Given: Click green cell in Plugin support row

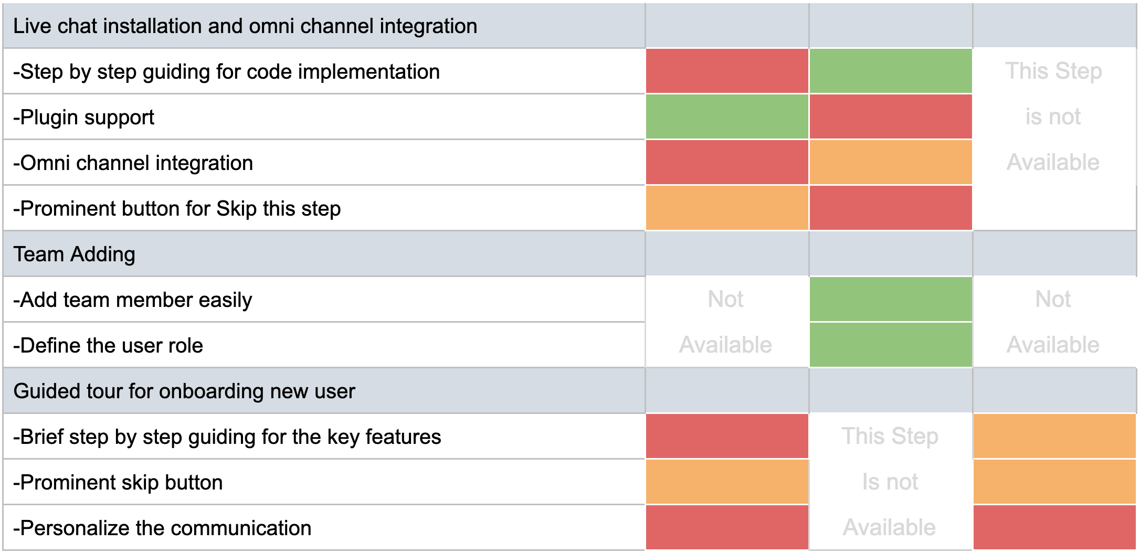Looking at the screenshot, I should tap(727, 117).
